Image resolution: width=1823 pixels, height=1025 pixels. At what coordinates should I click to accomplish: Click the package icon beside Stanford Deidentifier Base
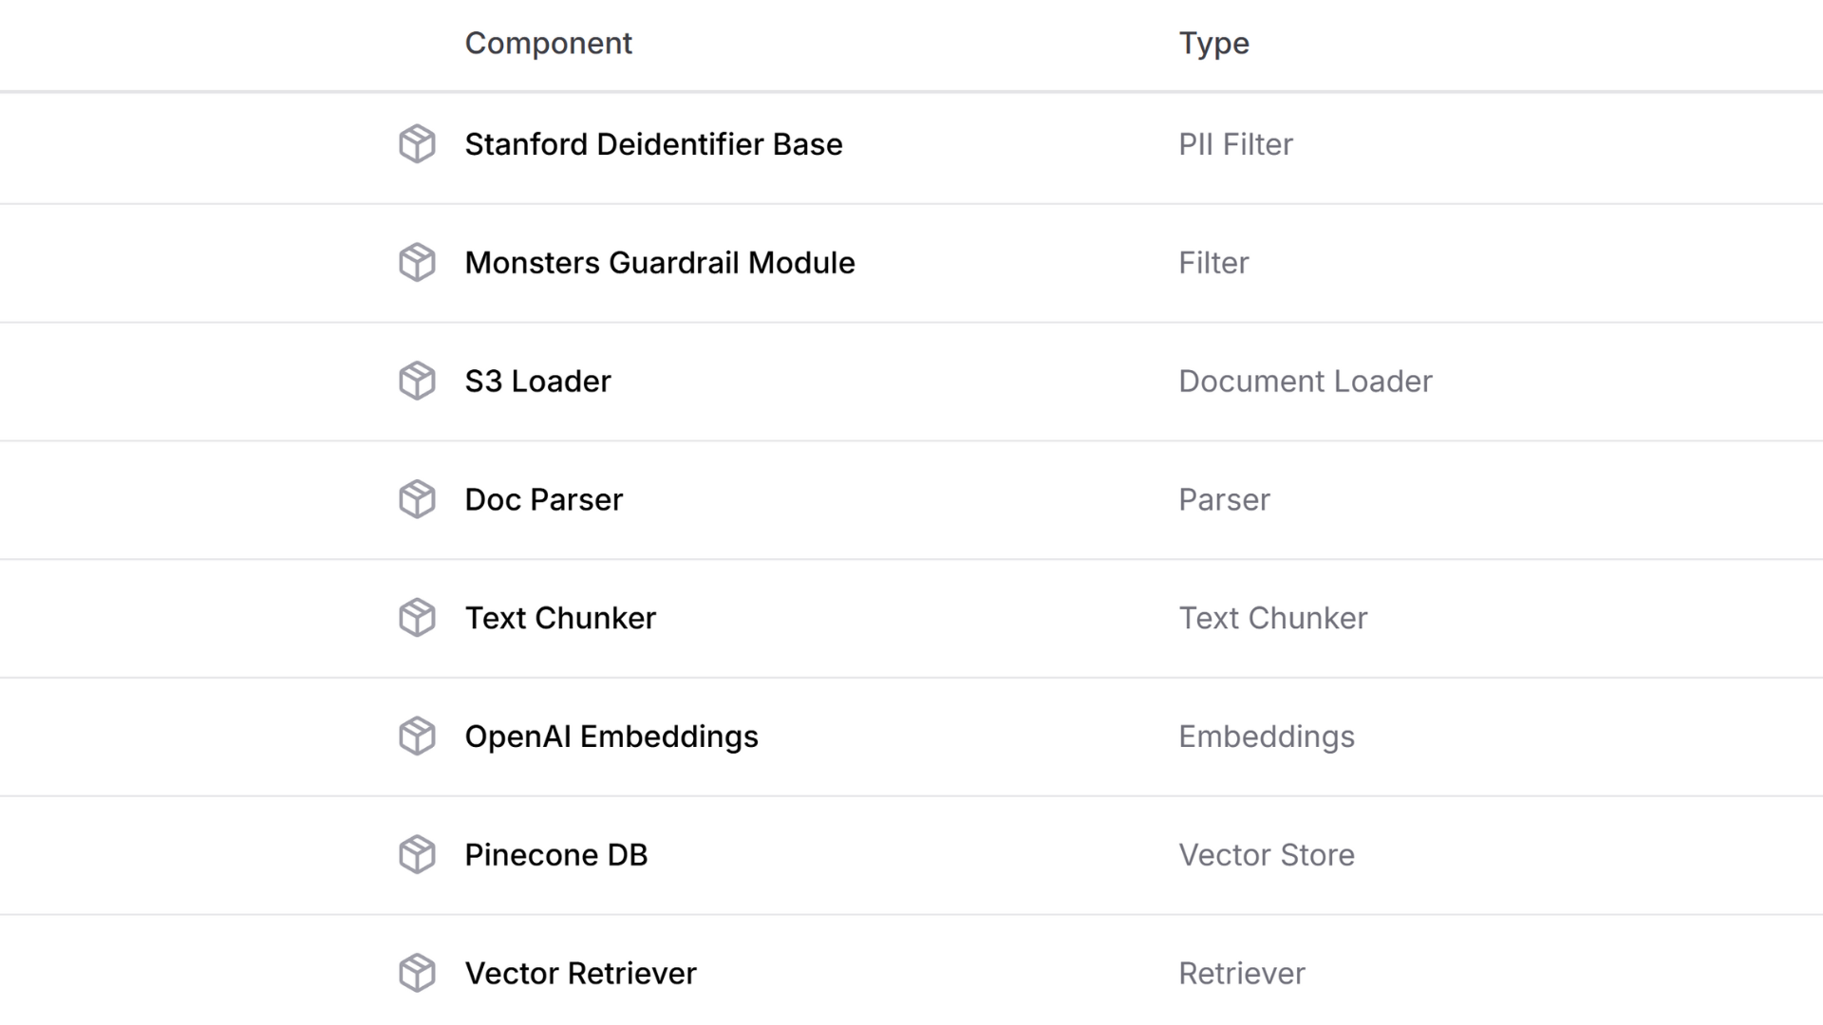click(416, 145)
